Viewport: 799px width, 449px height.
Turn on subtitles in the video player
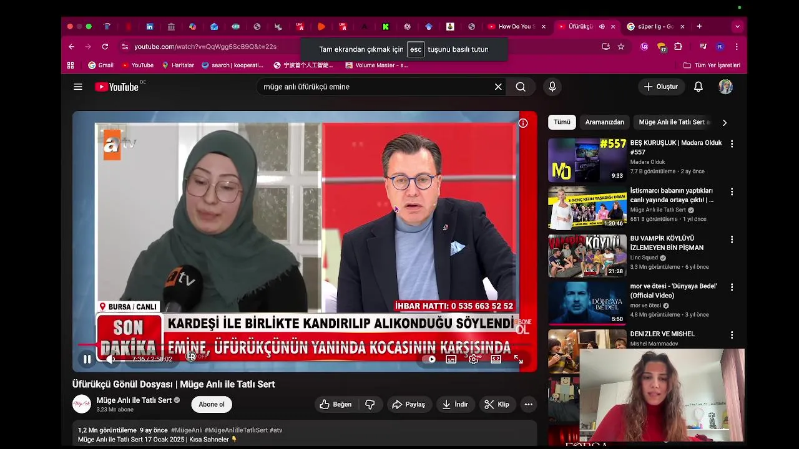tap(451, 359)
